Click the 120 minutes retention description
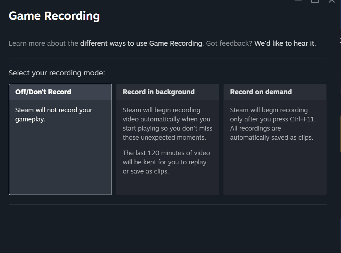The image size is (341, 253). (x=166, y=162)
